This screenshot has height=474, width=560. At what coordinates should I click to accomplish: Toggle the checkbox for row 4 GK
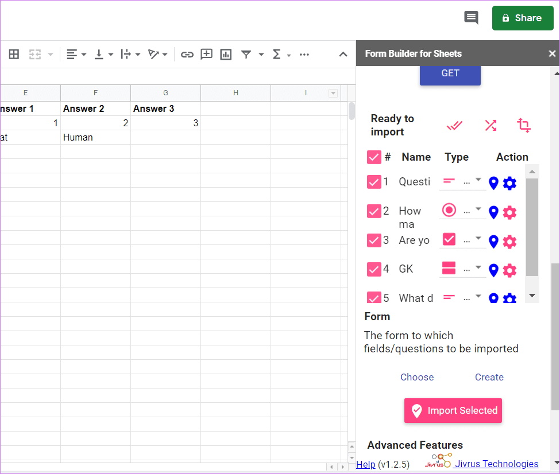[x=374, y=270]
